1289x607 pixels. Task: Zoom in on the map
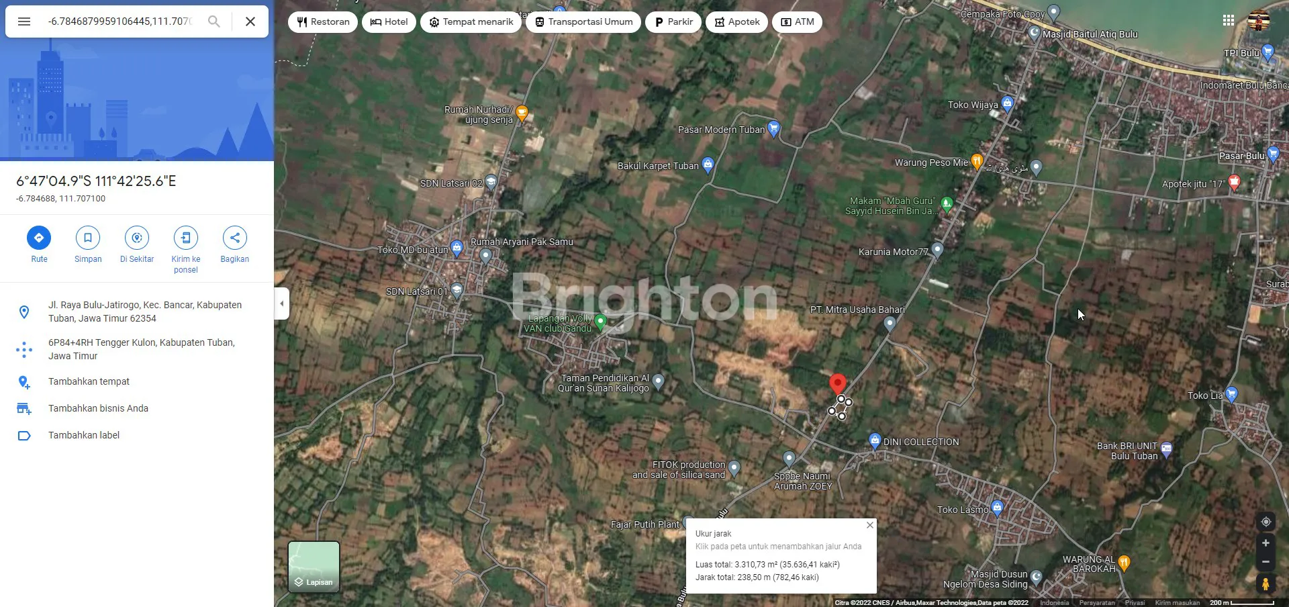(x=1266, y=543)
